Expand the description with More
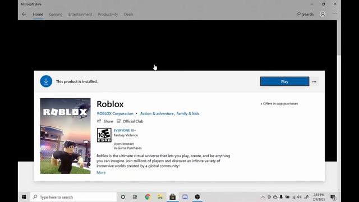The width and height of the screenshot is (359, 202). tap(101, 172)
